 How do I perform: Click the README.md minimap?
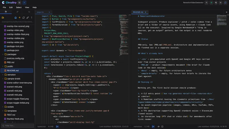[222, 20]
